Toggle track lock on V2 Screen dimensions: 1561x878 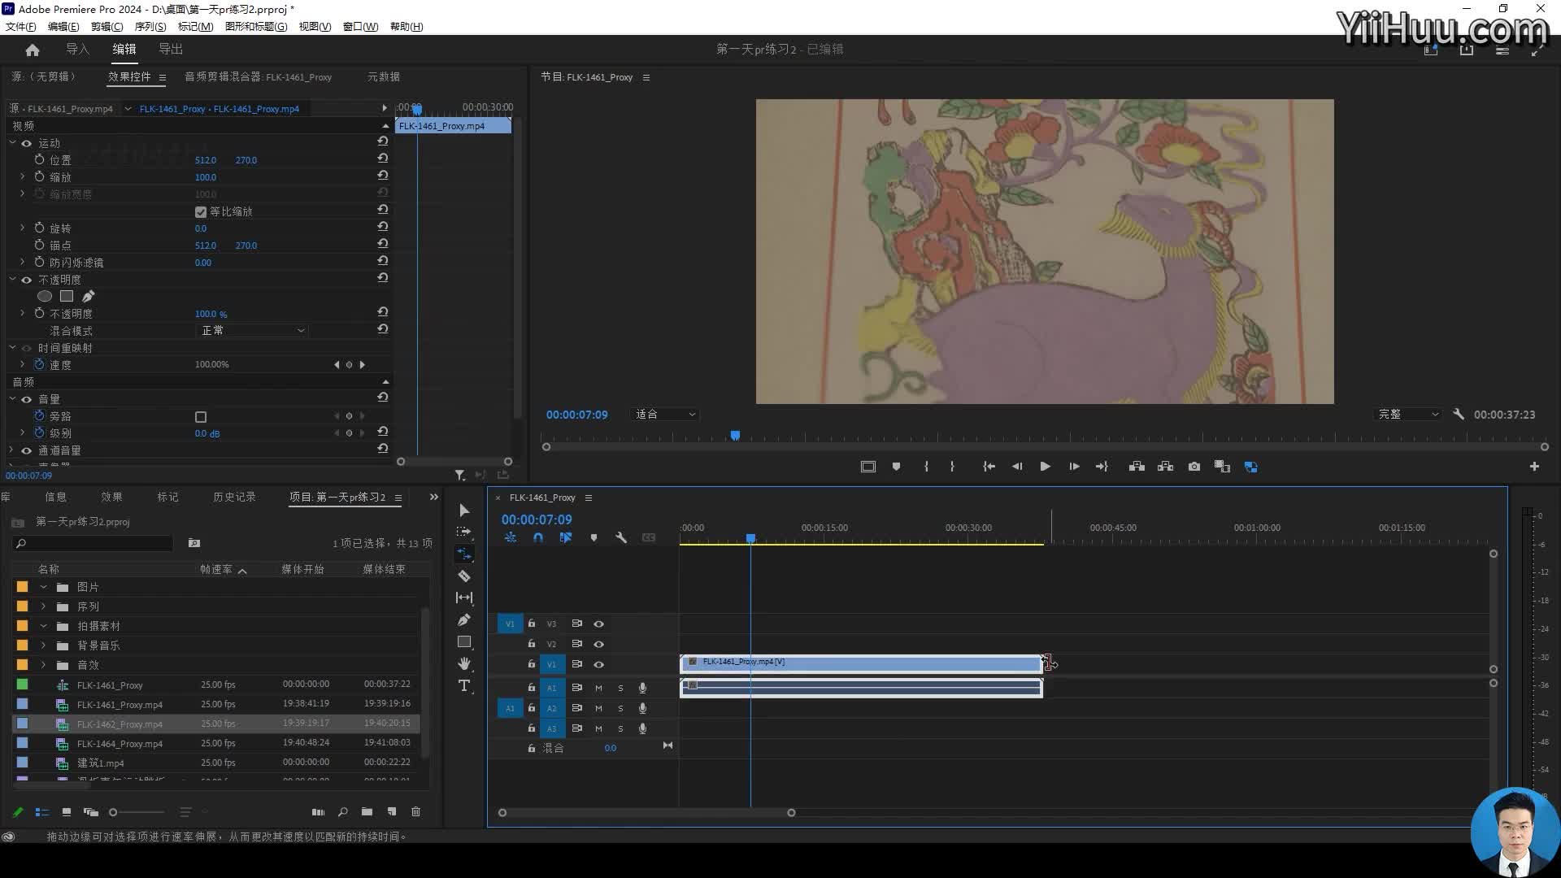pos(532,643)
